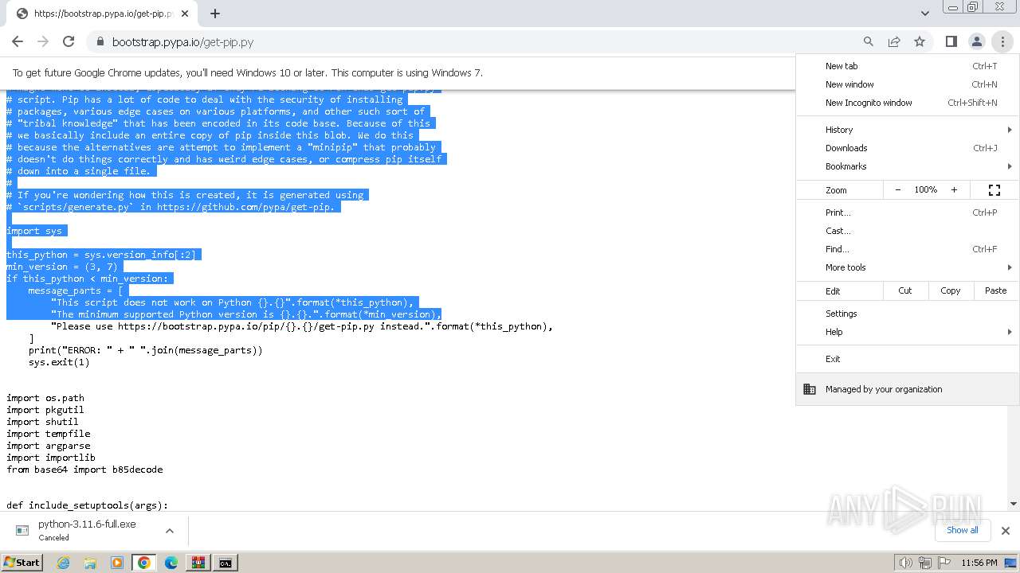Click 'def include_setuptools(args):' text
The height and width of the screenshot is (573, 1020).
tap(88, 505)
